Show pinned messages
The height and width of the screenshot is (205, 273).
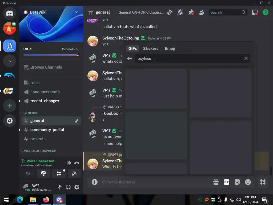point(191,12)
